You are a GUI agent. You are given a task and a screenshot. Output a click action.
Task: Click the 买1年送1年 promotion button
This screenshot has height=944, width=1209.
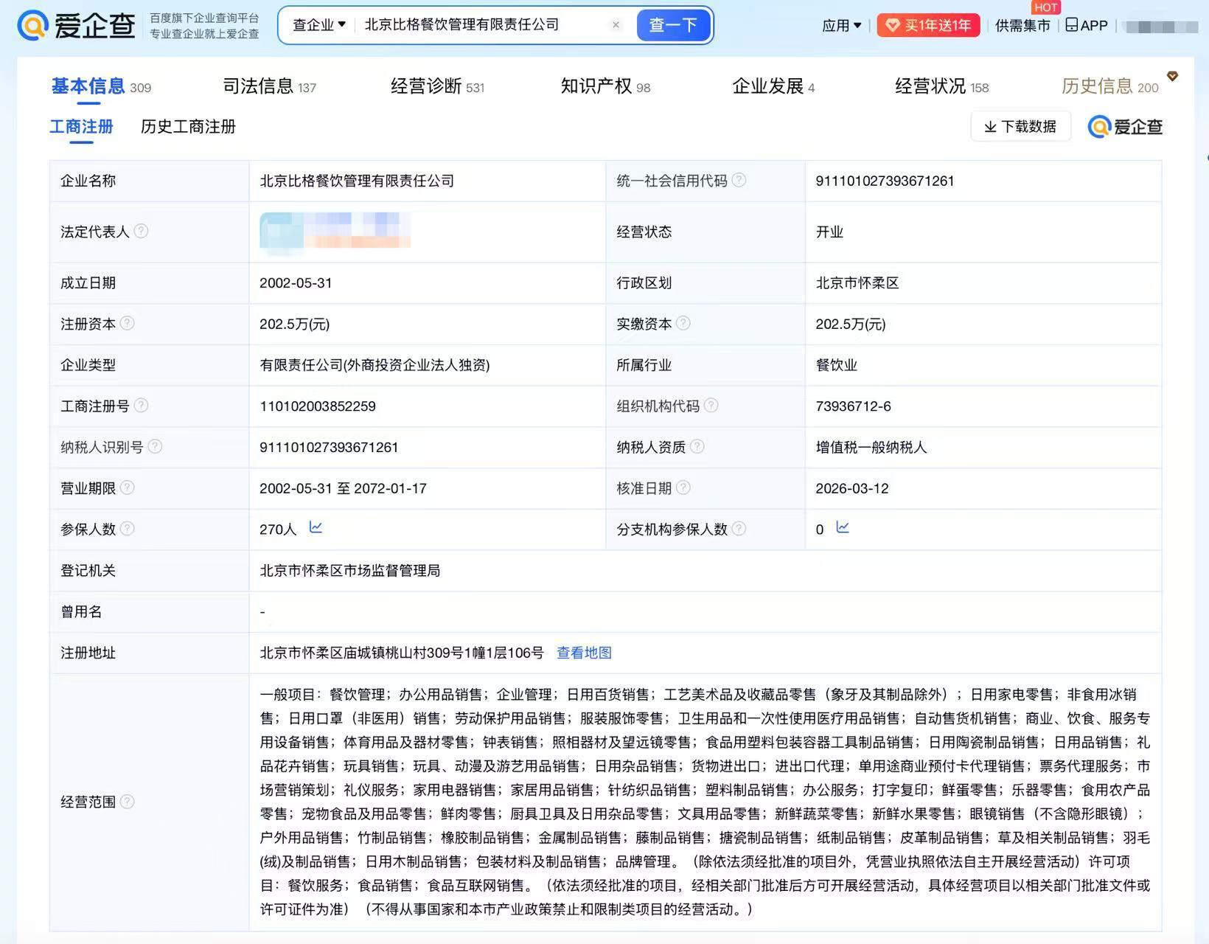coord(928,26)
